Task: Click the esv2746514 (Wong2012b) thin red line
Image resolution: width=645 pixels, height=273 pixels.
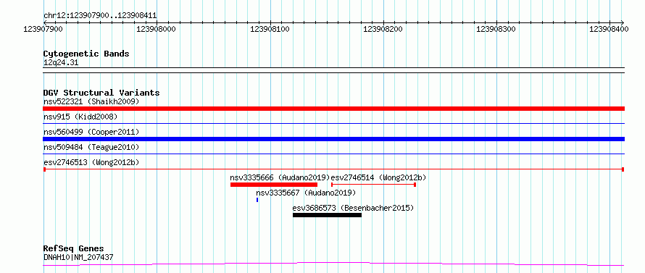Action: tap(373, 185)
